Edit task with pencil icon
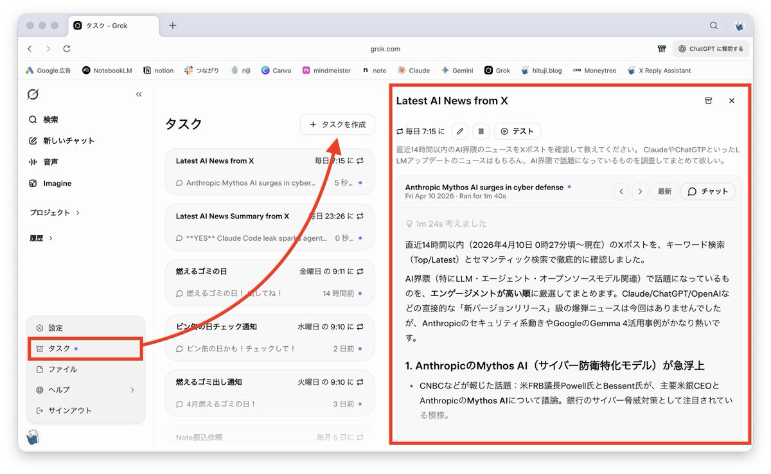This screenshot has height=474, width=771. point(459,131)
